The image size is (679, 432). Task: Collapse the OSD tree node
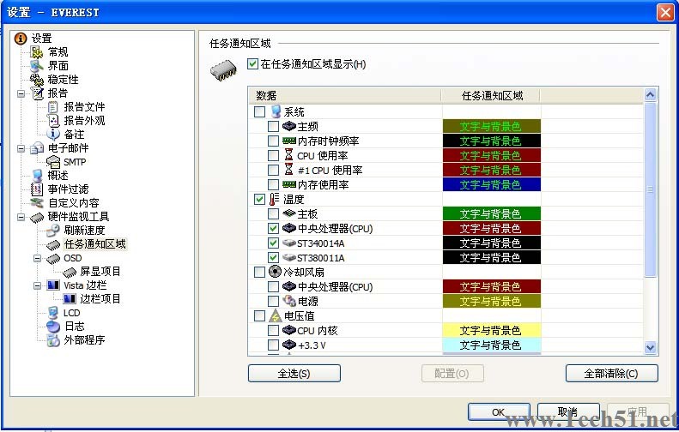tap(37, 259)
